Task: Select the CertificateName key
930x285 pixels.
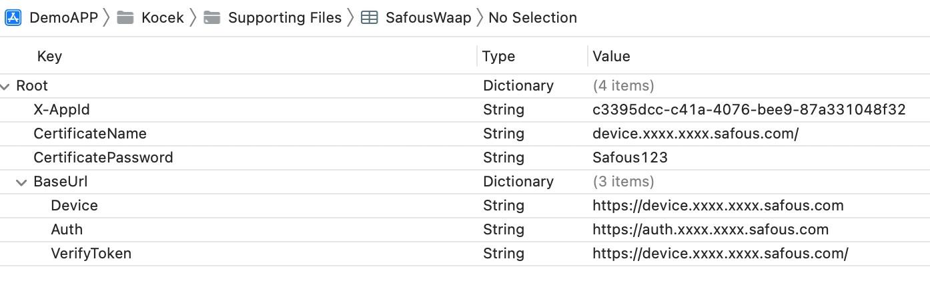Action: (90, 134)
